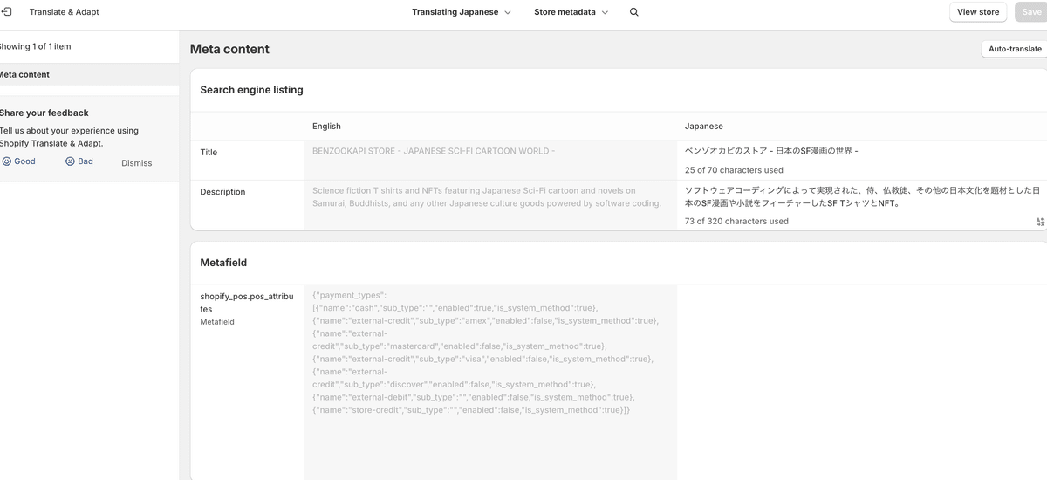The height and width of the screenshot is (480, 1047).
Task: Click the Description row label
Action: pos(222,192)
